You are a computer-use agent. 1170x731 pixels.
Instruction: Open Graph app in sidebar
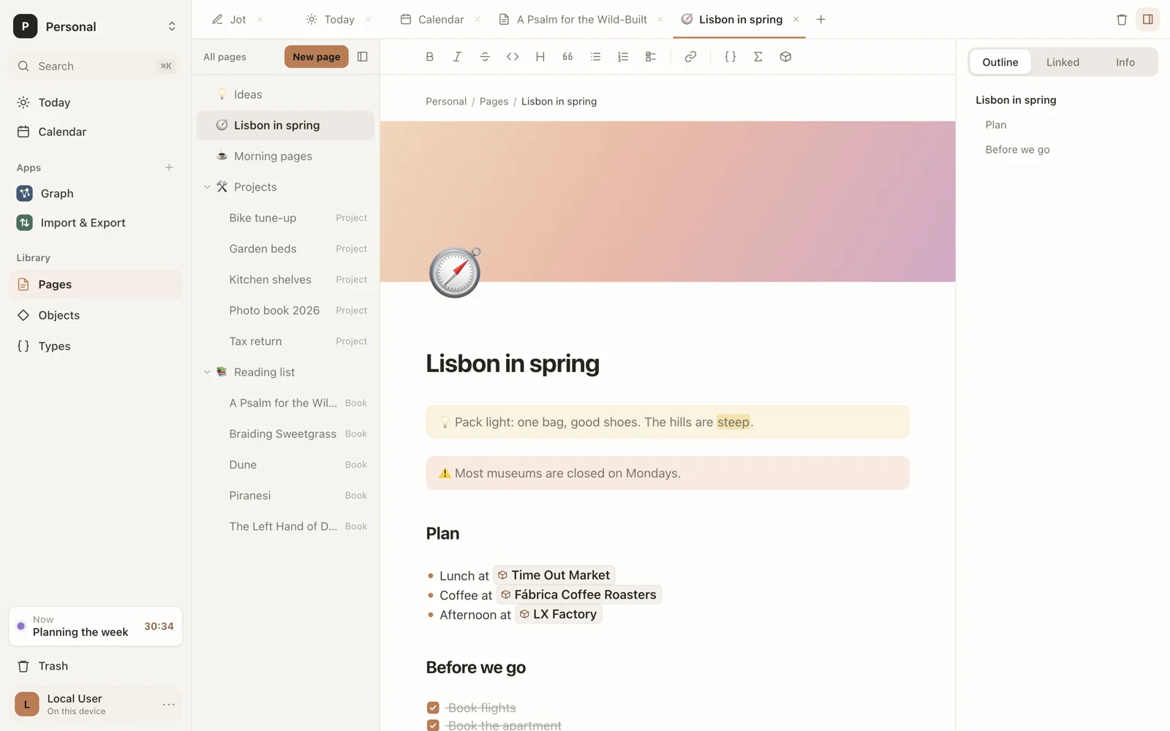[96, 194]
